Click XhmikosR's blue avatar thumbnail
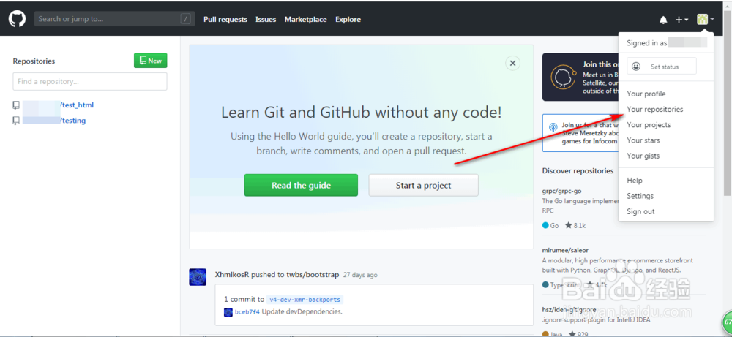This screenshot has height=337, width=732. point(198,277)
